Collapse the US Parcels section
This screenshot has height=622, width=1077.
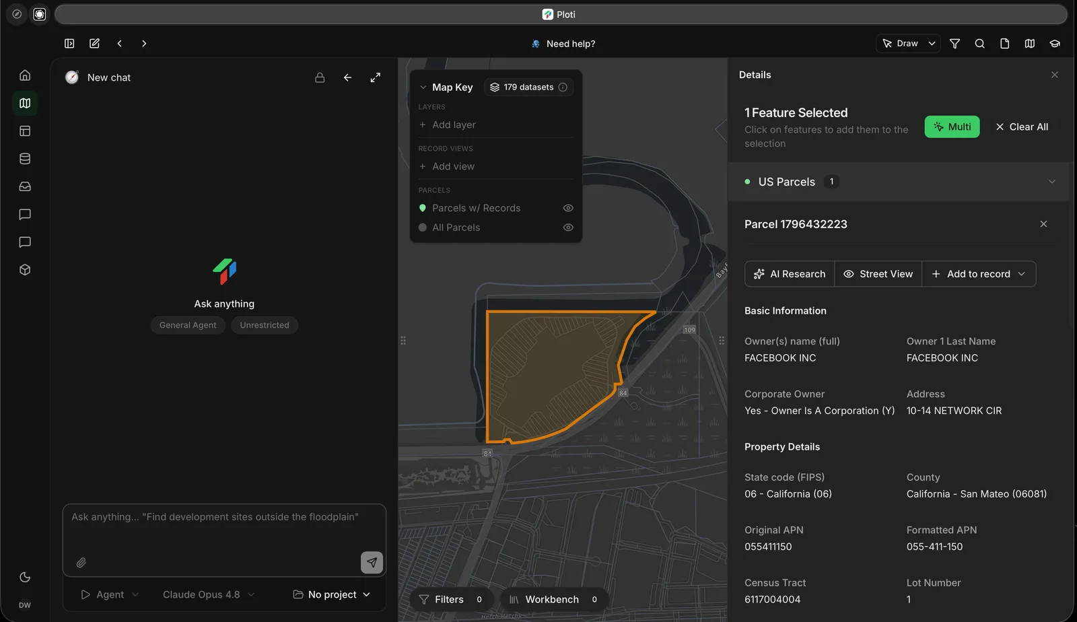click(1052, 182)
